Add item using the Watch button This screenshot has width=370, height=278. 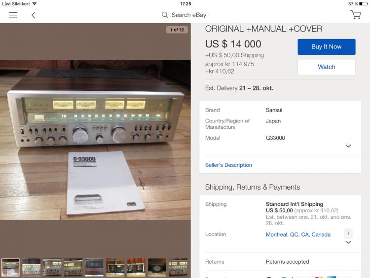(x=327, y=67)
